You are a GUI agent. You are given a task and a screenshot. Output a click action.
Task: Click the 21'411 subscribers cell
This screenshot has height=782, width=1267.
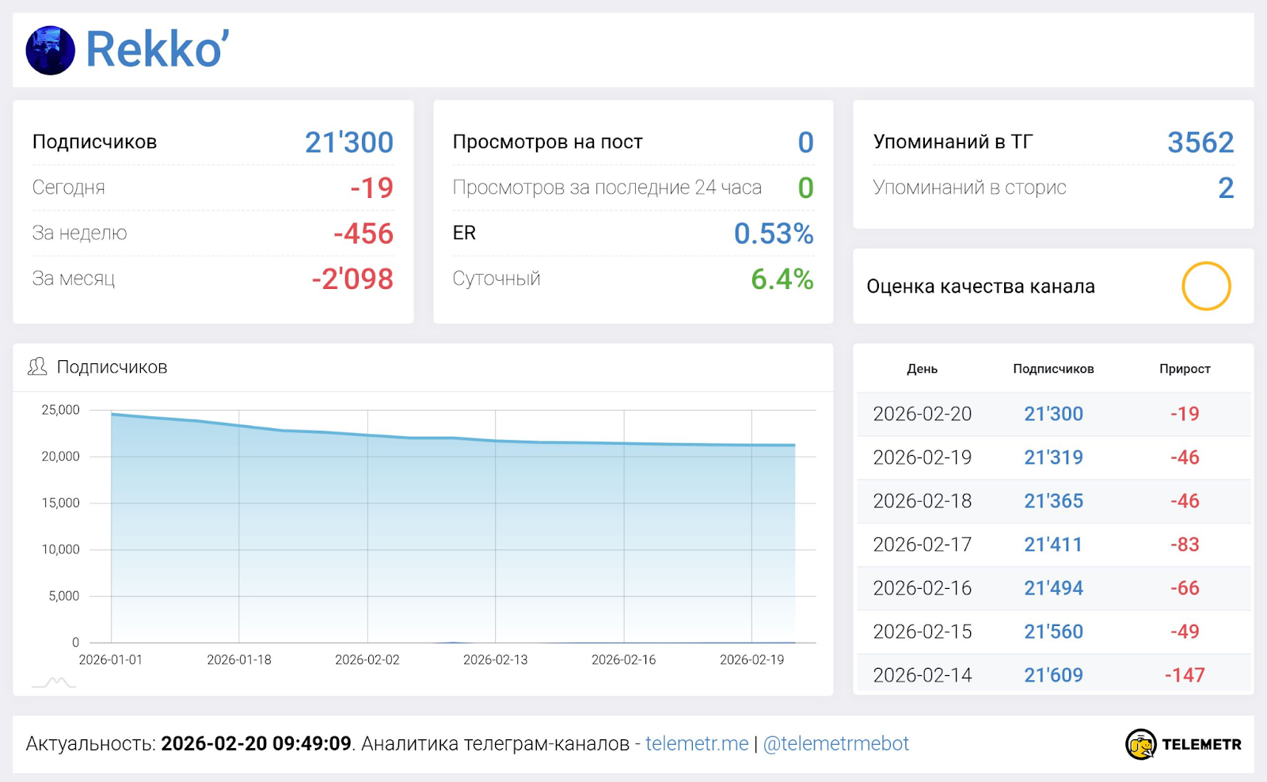click(1053, 545)
